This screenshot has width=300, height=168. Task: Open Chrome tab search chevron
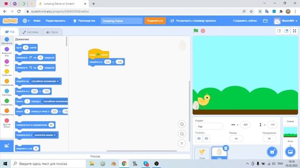(x=264, y=3)
